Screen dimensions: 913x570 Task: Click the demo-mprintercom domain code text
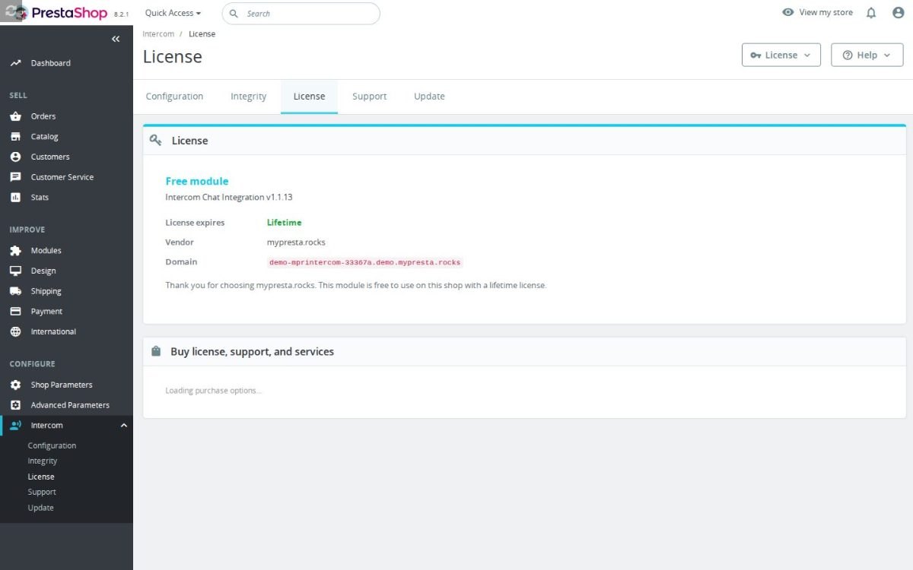click(x=365, y=262)
